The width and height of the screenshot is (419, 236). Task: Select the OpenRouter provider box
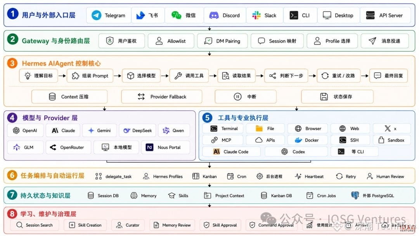68,147
